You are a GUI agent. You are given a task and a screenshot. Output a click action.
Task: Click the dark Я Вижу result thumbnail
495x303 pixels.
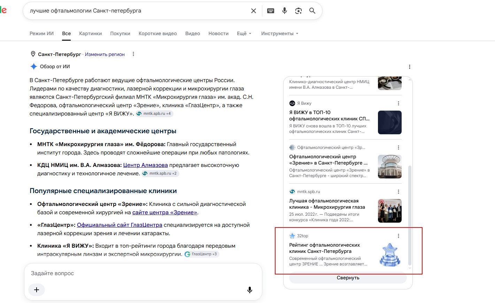390,122
